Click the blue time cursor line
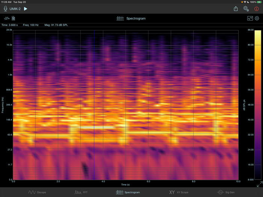Viewport: 263px width, 197px height. [x=94, y=105]
